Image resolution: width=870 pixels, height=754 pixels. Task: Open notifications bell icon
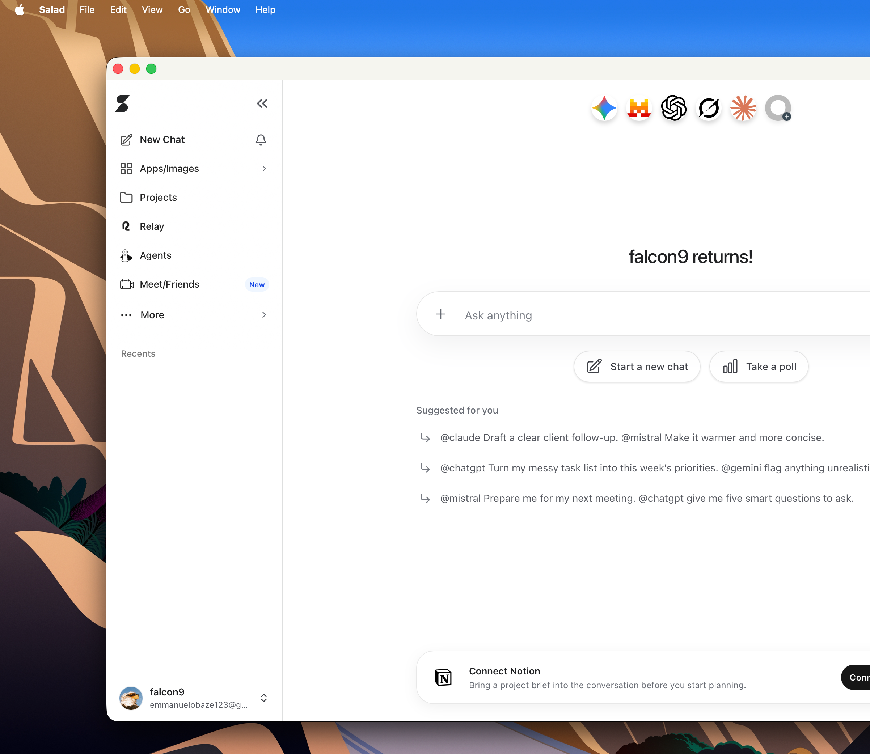click(261, 140)
